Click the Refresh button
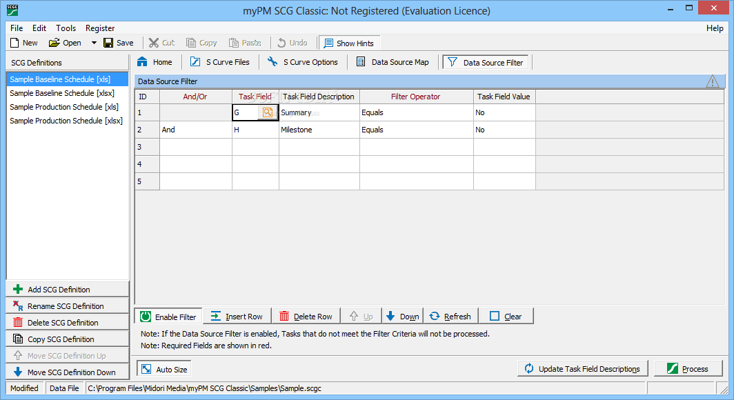 click(x=450, y=317)
